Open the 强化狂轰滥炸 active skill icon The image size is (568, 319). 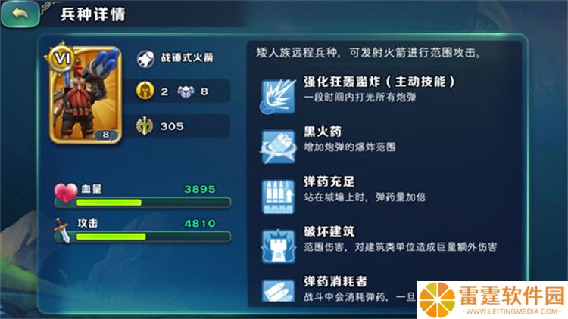(278, 97)
